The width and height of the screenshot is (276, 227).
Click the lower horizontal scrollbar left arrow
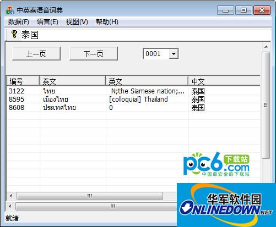(x=10, y=207)
